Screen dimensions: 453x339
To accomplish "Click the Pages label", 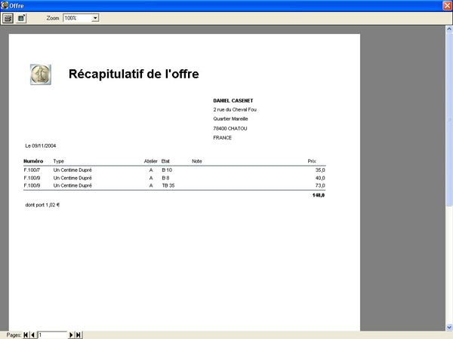I will point(14,335).
